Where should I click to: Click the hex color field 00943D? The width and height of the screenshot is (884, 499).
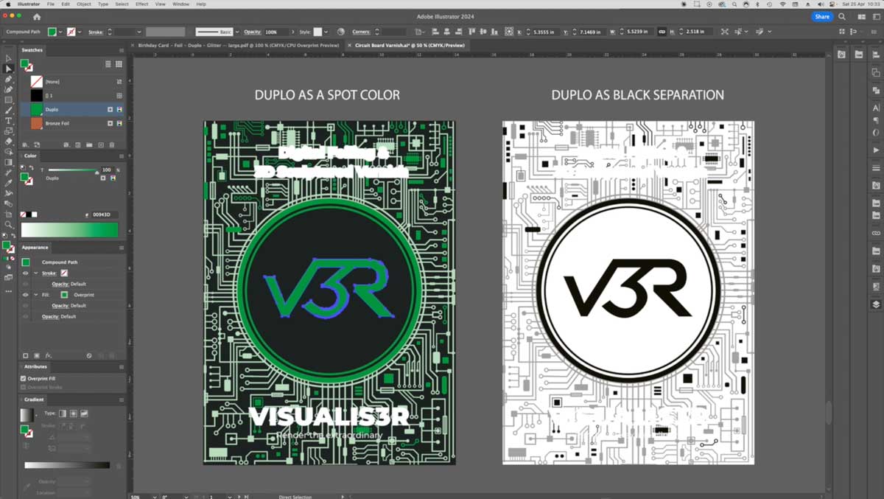pyautogui.click(x=102, y=214)
